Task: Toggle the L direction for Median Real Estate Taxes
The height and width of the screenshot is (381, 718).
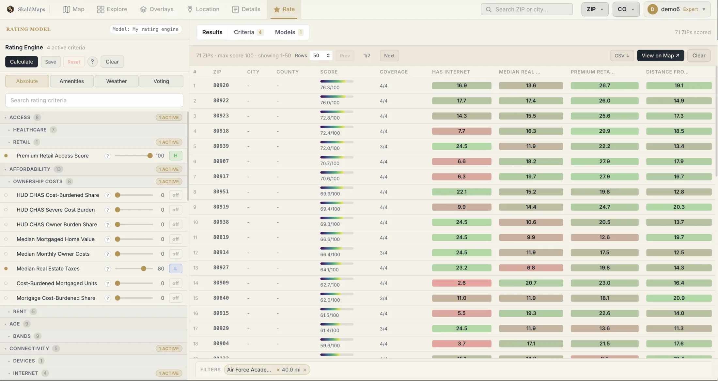Action: point(176,269)
